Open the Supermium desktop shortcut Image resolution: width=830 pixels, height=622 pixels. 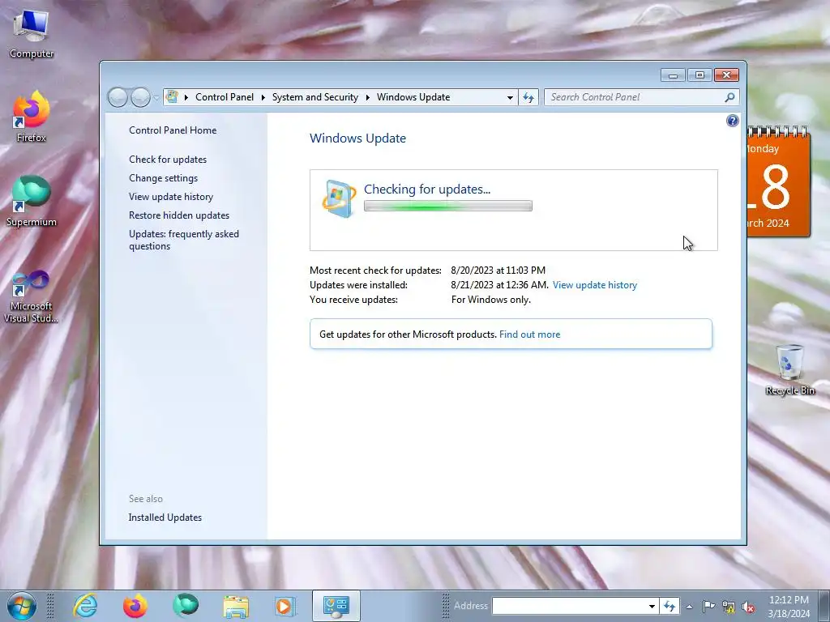tap(31, 201)
